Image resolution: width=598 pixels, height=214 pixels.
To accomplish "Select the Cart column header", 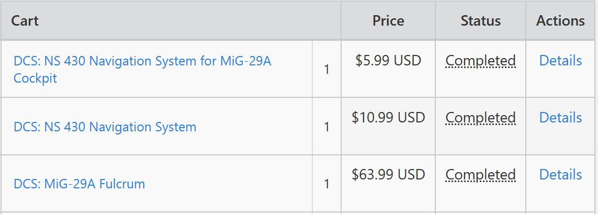I will 25,20.
